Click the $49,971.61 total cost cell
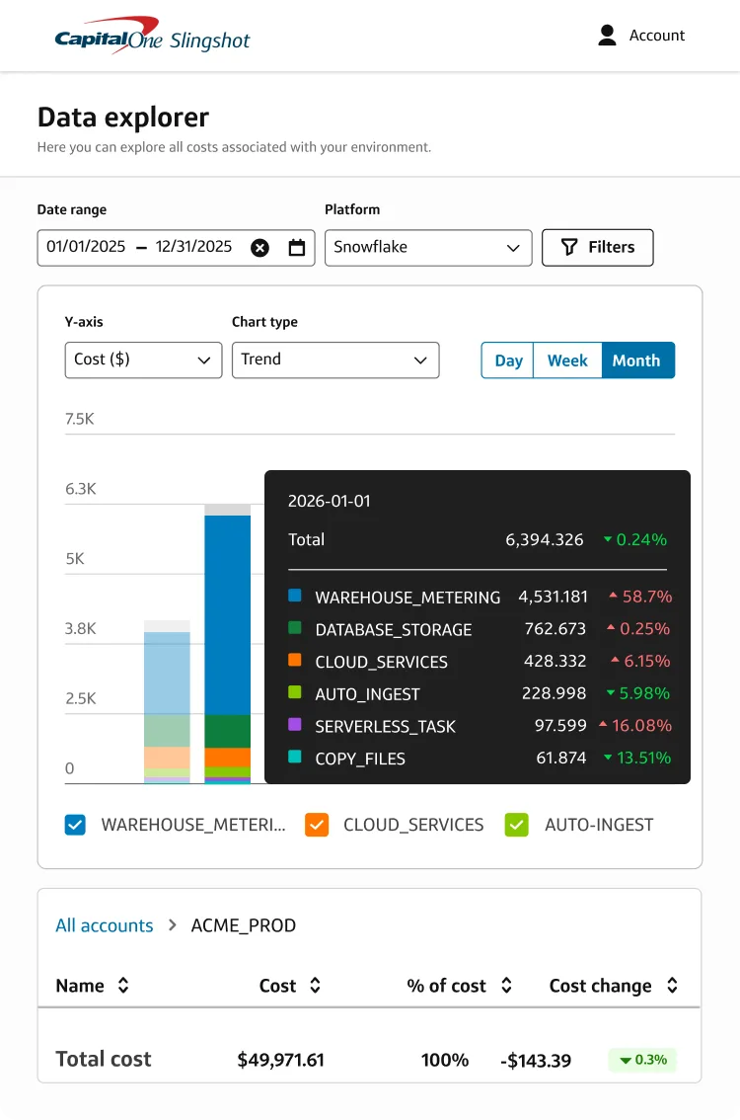740x1120 pixels. 280,1060
